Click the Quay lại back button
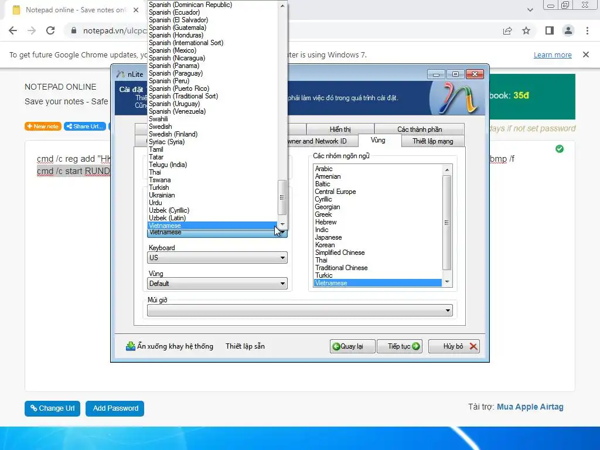Viewport: 600px width, 450px height. coord(352,346)
